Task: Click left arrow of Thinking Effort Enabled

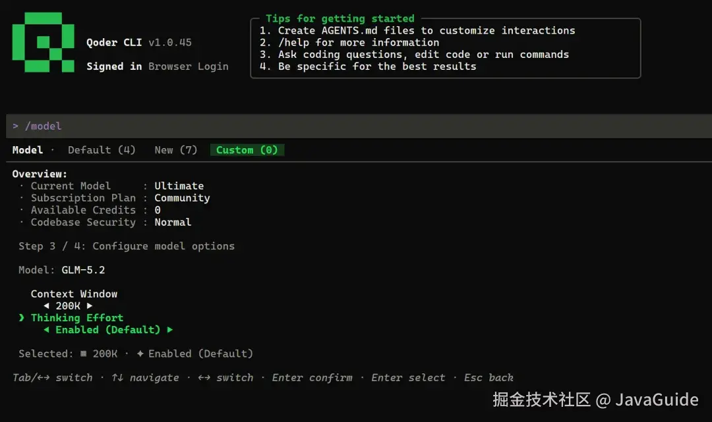Action: click(x=46, y=330)
